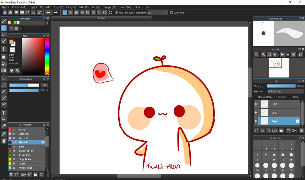This screenshot has height=180, width=305.
Task: Select the Magic Wand tool
Action: [4, 91]
